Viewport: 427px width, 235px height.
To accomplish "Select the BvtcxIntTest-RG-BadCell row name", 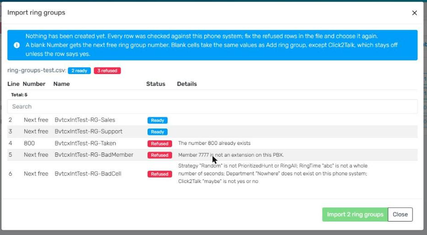I will click(88, 173).
